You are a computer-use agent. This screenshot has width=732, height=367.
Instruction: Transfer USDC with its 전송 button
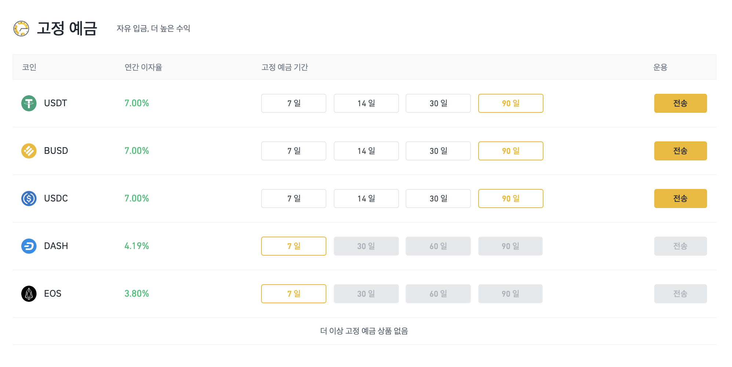click(681, 199)
